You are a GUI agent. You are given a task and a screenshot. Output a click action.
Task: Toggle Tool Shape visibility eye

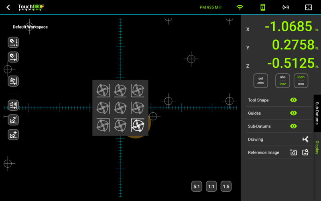293,100
